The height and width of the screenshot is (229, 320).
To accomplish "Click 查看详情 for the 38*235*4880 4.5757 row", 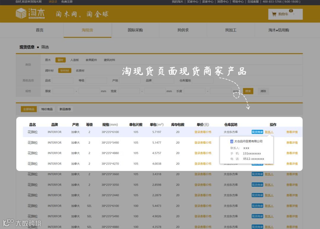I will point(292,153).
